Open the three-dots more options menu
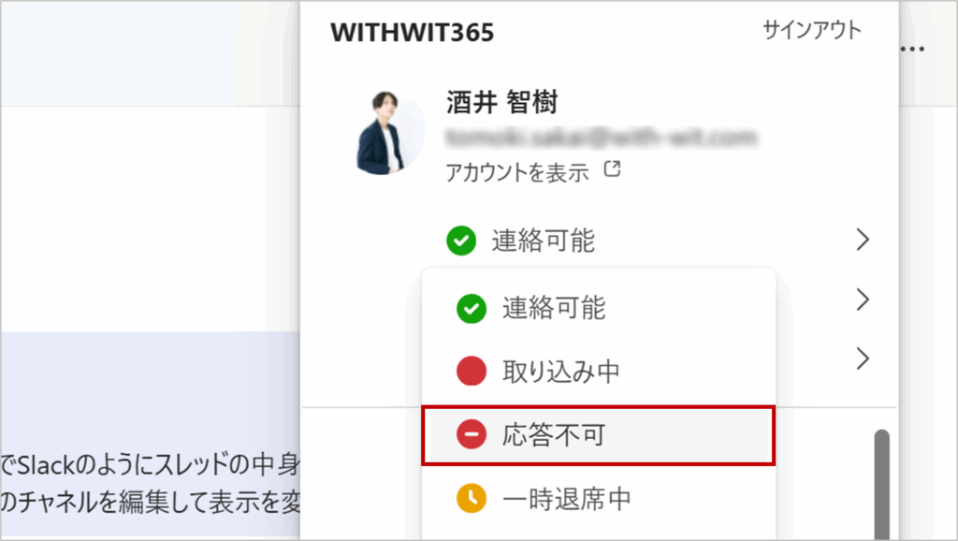Viewport: 958px width, 541px height. pyautogui.click(x=912, y=49)
